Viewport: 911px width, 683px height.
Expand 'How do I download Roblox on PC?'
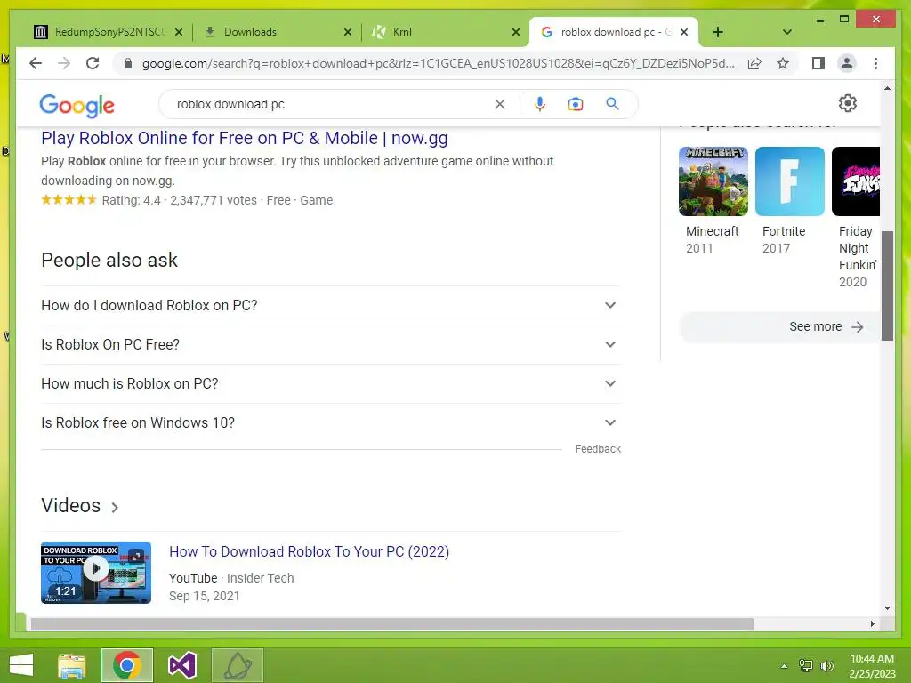point(331,306)
